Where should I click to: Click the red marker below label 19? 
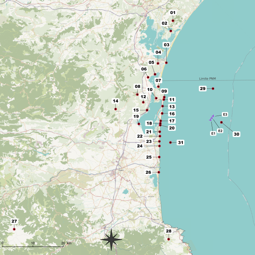(x=139, y=124)
